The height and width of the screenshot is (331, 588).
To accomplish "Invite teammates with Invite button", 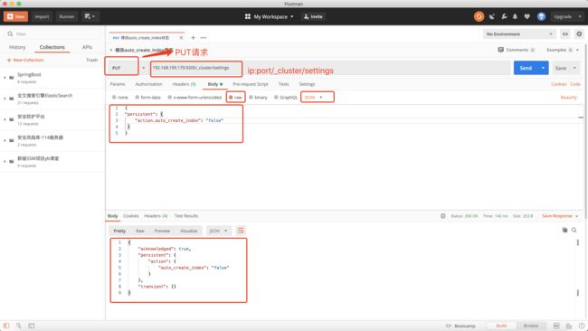I will coord(313,16).
